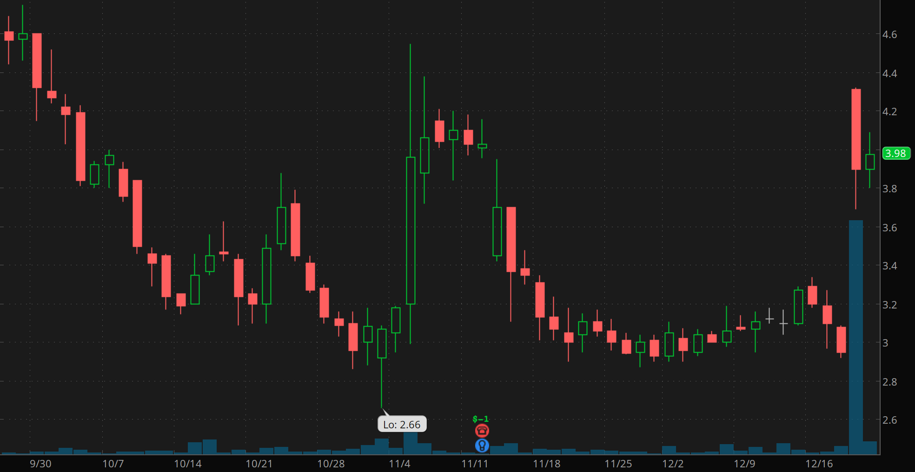This screenshot has height=472, width=915.
Task: Click the 10/7 date label
Action: click(113, 464)
